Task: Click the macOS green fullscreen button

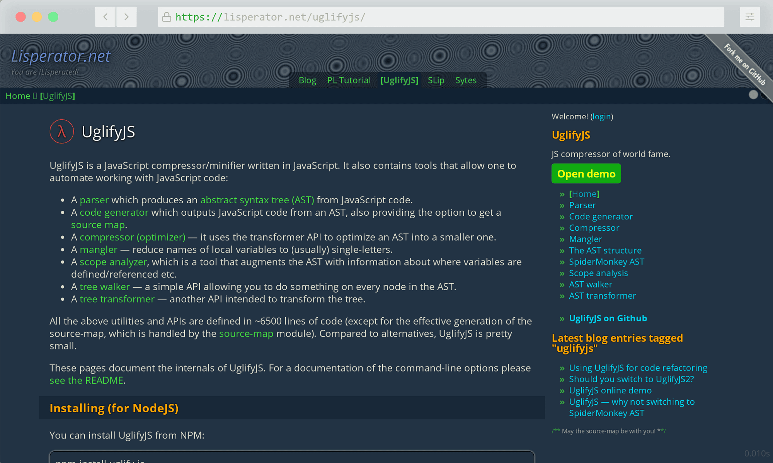Action: click(x=53, y=17)
